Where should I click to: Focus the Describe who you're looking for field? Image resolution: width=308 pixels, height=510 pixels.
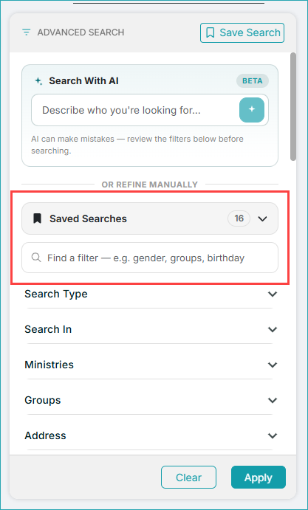[x=135, y=110]
